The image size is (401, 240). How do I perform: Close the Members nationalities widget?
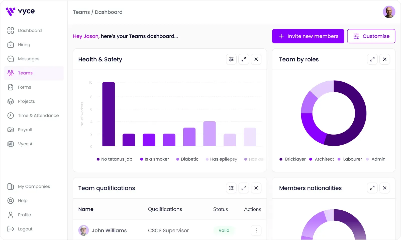pos(385,188)
